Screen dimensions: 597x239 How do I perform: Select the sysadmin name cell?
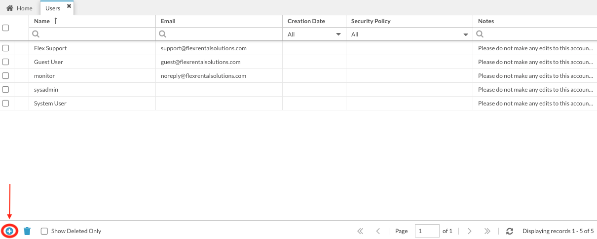coord(92,90)
